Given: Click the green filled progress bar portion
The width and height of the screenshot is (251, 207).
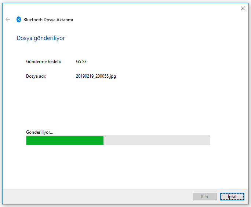Looking at the screenshot, I should tap(65, 140).
